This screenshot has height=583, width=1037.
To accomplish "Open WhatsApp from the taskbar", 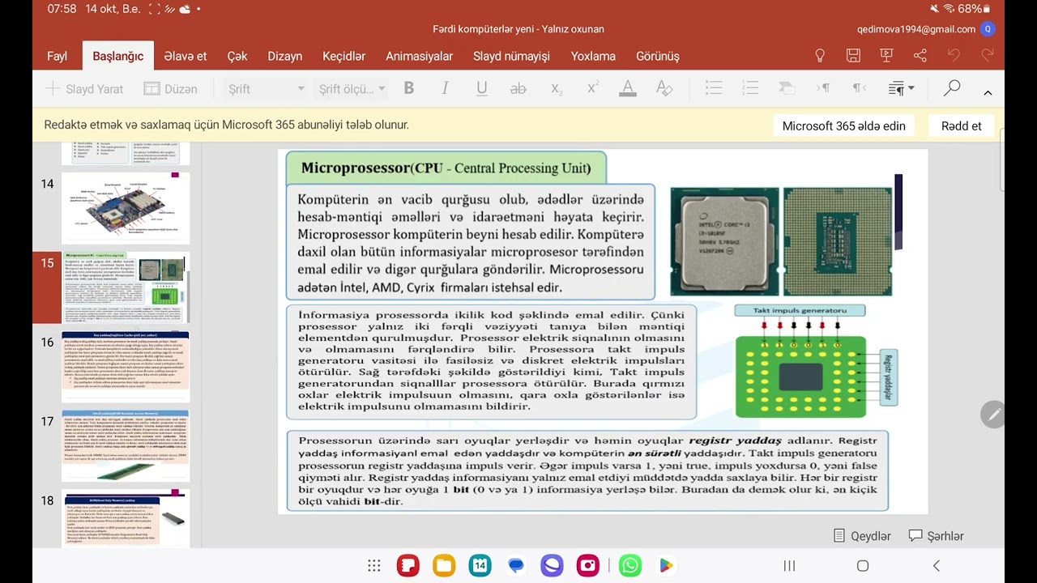I will coord(630,565).
